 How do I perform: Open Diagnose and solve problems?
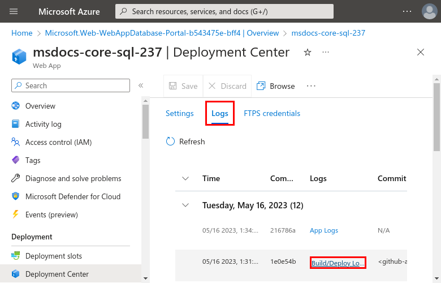tap(73, 178)
